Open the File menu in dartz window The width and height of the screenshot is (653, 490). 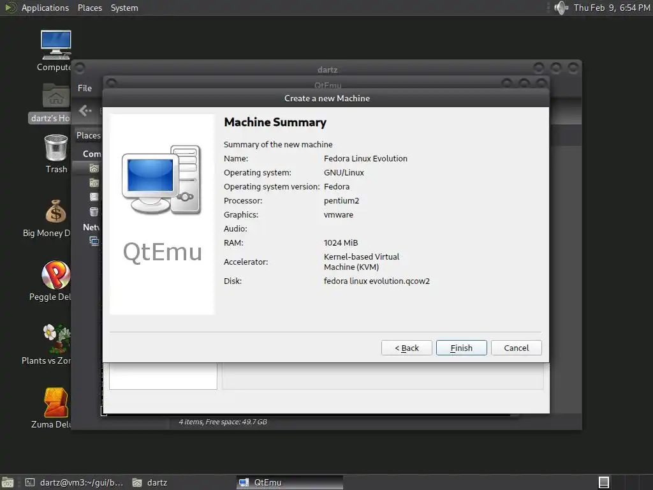[85, 88]
